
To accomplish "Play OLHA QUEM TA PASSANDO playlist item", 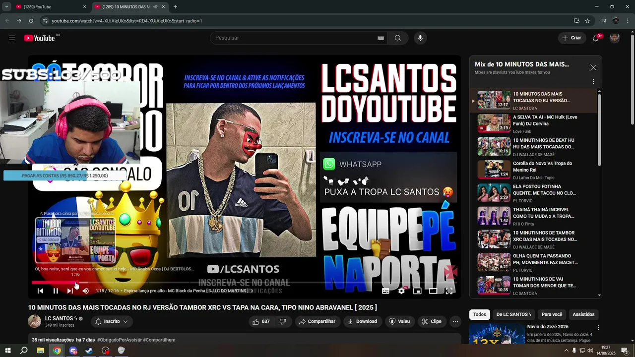I will click(533, 262).
